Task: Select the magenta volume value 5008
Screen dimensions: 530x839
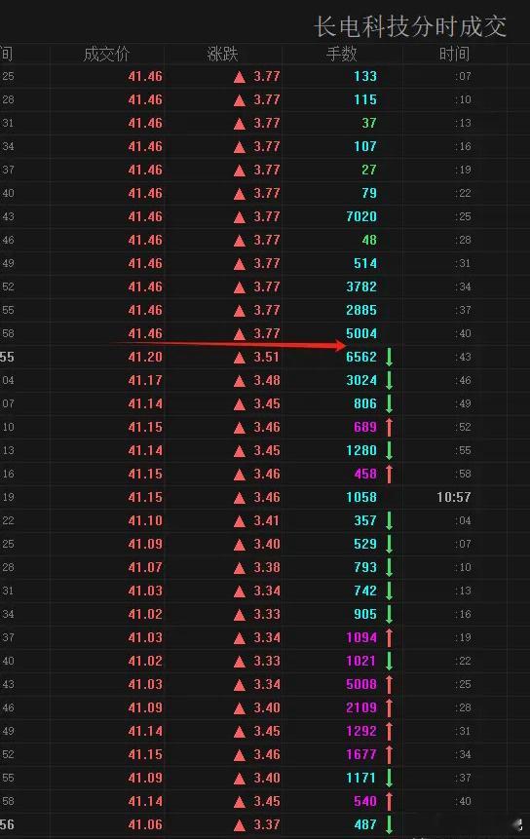Action: (361, 684)
